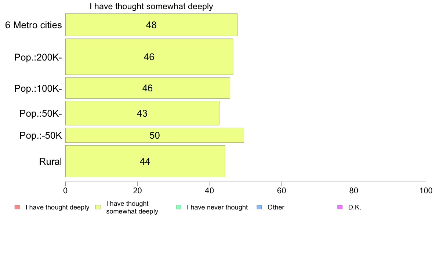436x270 pixels.
Task: Click the magenta 'D.K.' legend swatch
Action: click(x=340, y=207)
